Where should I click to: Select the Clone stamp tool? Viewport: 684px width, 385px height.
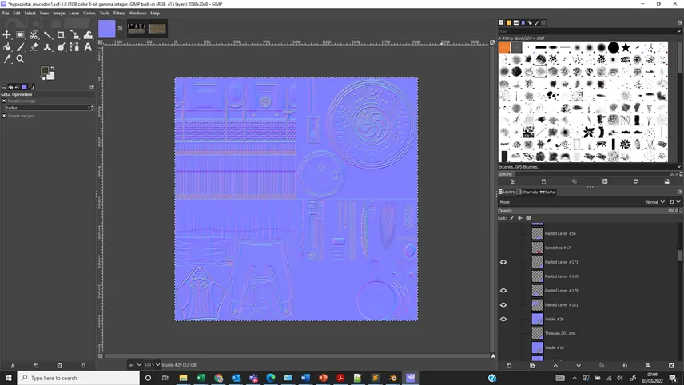click(x=48, y=46)
